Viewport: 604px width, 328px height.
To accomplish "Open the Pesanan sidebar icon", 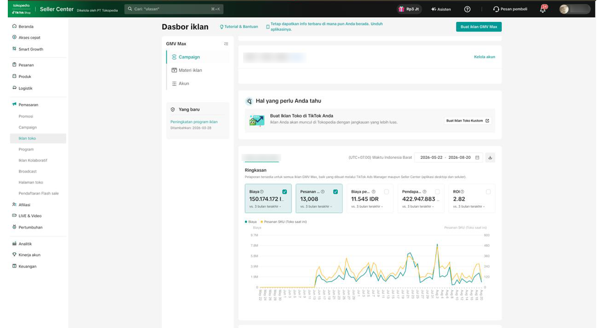I will pyautogui.click(x=14, y=65).
